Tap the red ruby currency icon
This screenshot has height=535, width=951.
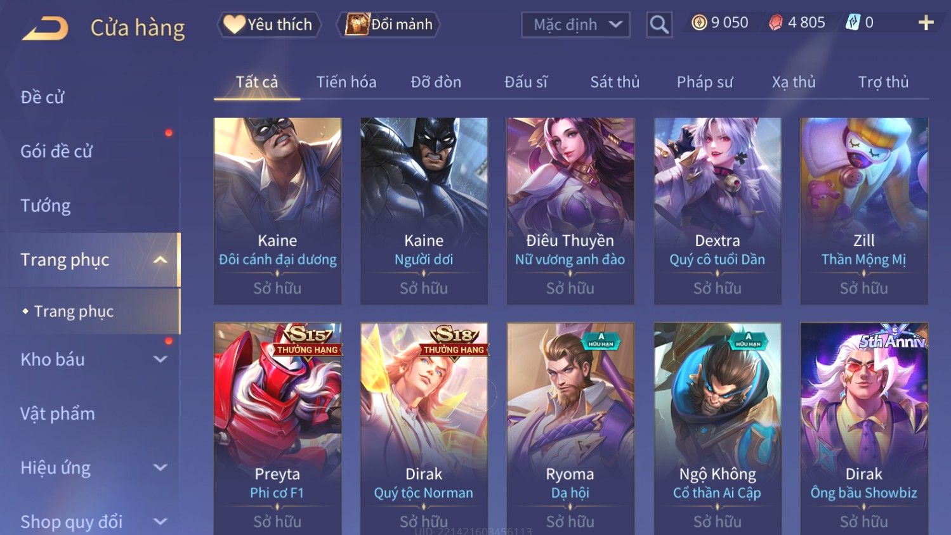776,23
